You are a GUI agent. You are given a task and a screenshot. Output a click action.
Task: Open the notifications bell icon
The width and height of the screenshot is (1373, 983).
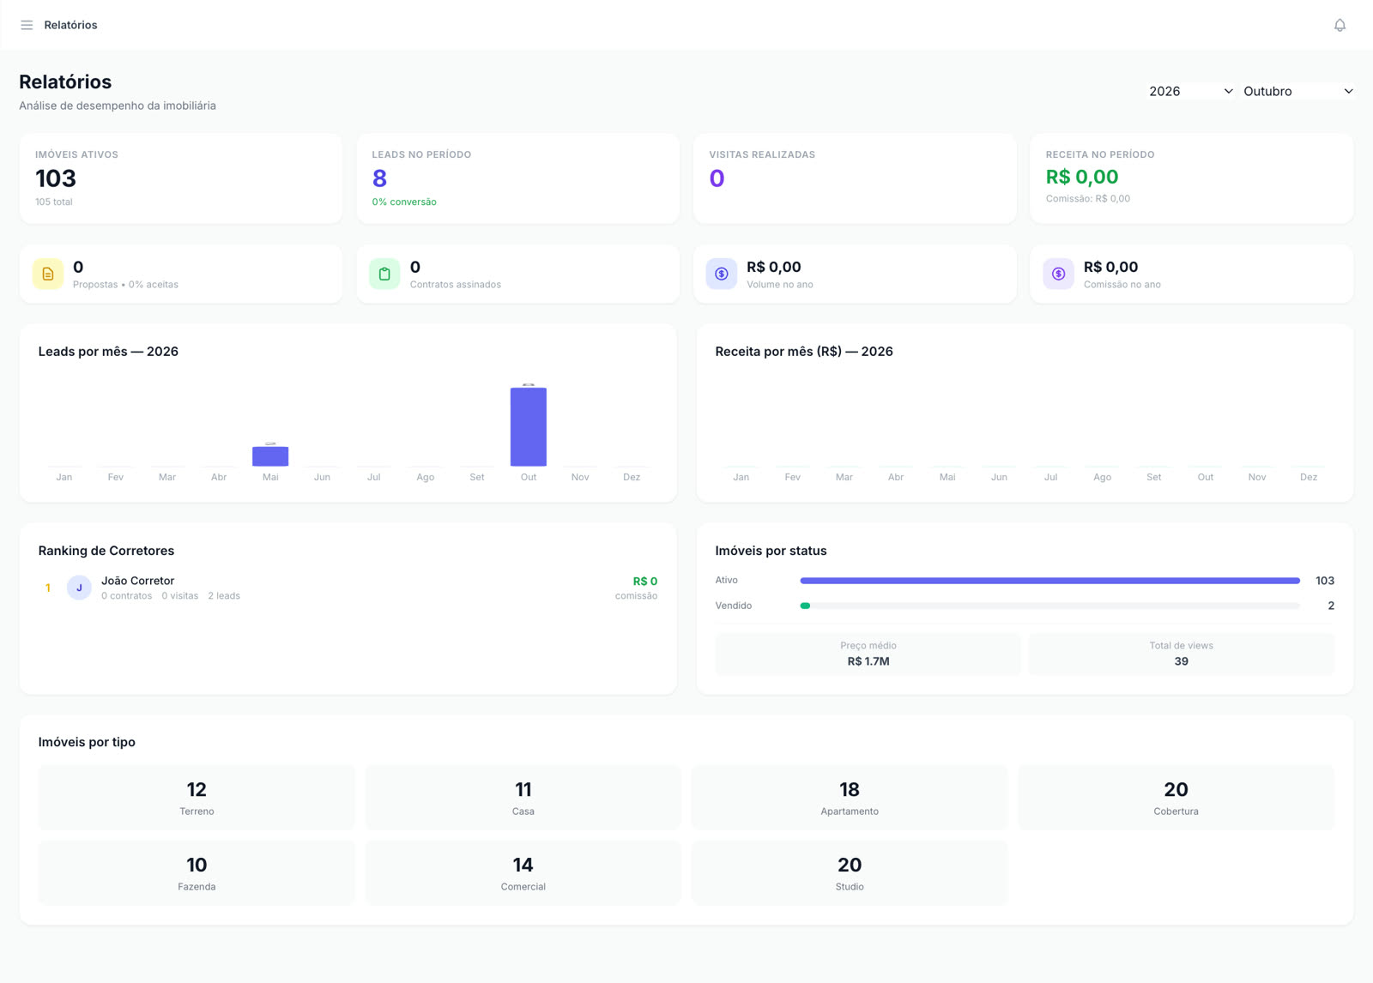1340,25
